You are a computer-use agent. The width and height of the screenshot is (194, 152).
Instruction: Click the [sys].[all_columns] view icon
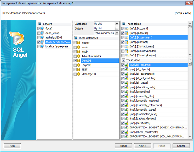127,65
